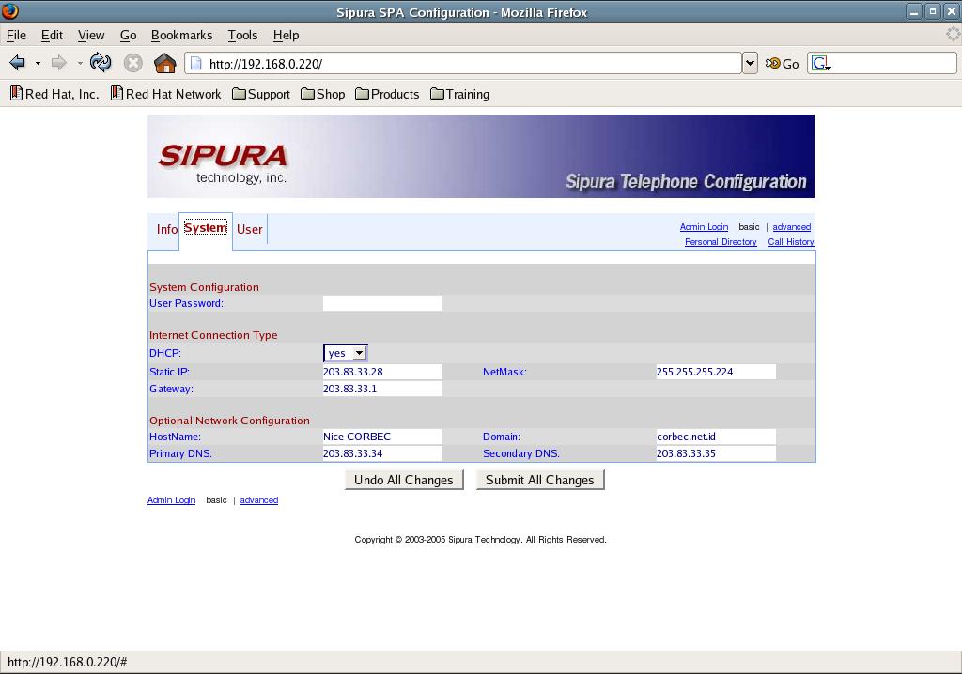Image resolution: width=962 pixels, height=674 pixels.
Task: Switch to the User tab
Action: pos(249,229)
